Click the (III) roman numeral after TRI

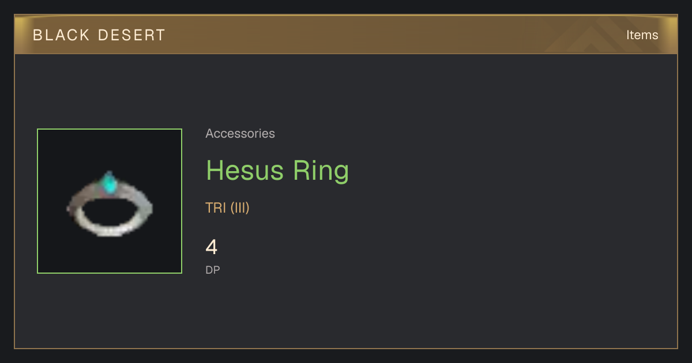(240, 208)
